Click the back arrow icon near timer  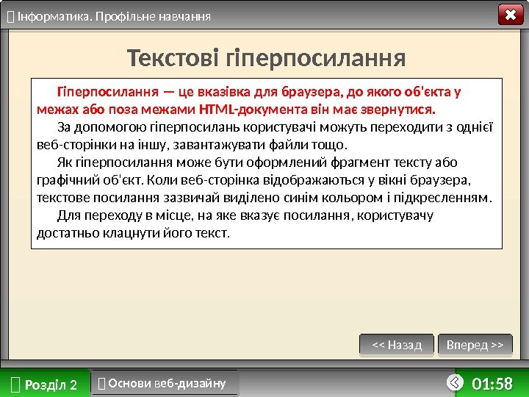(x=455, y=382)
